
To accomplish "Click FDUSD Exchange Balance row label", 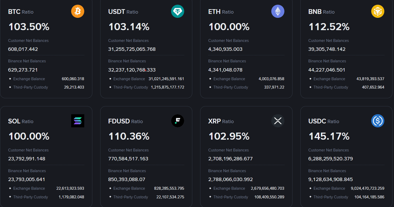I will pyautogui.click(x=129, y=188).
